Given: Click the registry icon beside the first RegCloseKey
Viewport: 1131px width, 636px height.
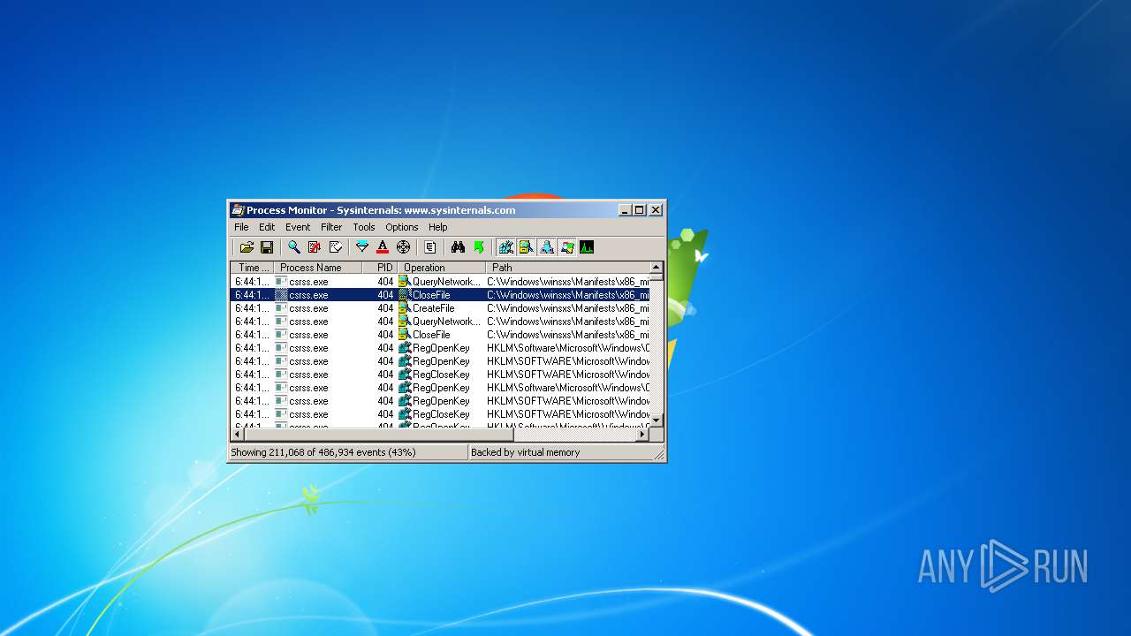Looking at the screenshot, I should [x=405, y=375].
